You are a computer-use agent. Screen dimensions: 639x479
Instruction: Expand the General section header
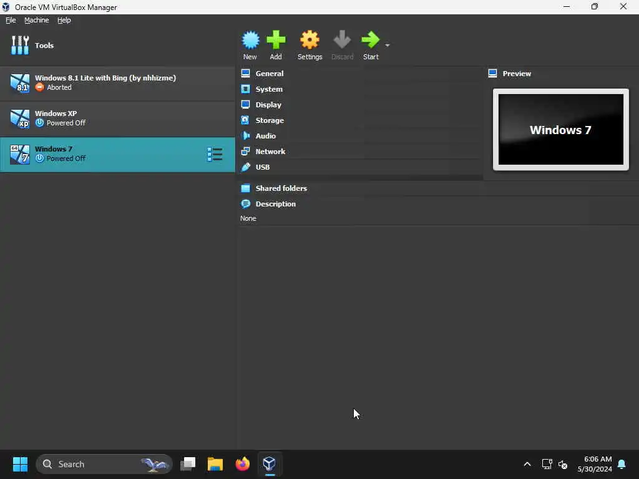(x=270, y=74)
